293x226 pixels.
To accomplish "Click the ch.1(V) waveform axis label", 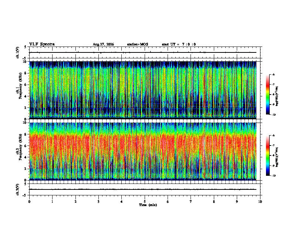I will tap(17, 52).
